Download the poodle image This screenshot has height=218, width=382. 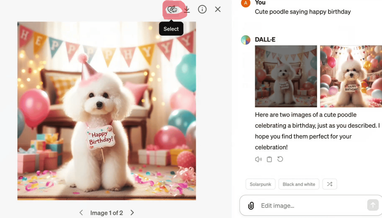click(187, 9)
